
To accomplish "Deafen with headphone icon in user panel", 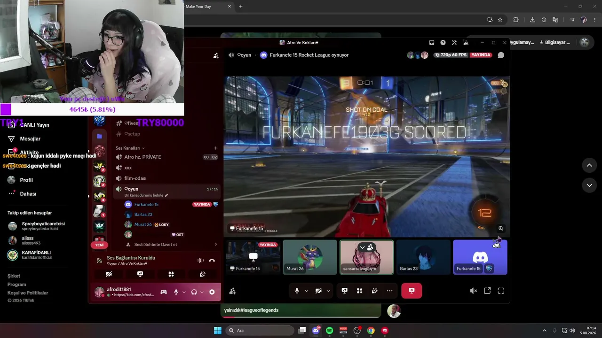I will (x=194, y=292).
